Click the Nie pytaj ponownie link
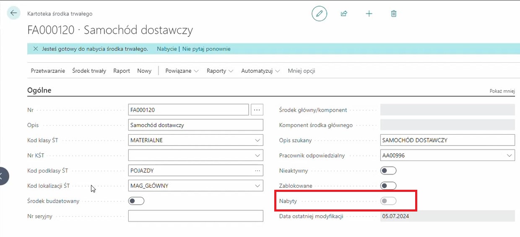This screenshot has width=520, height=237. pyautogui.click(x=206, y=49)
